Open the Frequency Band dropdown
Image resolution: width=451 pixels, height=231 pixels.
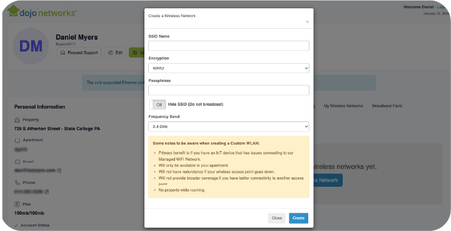tap(228, 126)
